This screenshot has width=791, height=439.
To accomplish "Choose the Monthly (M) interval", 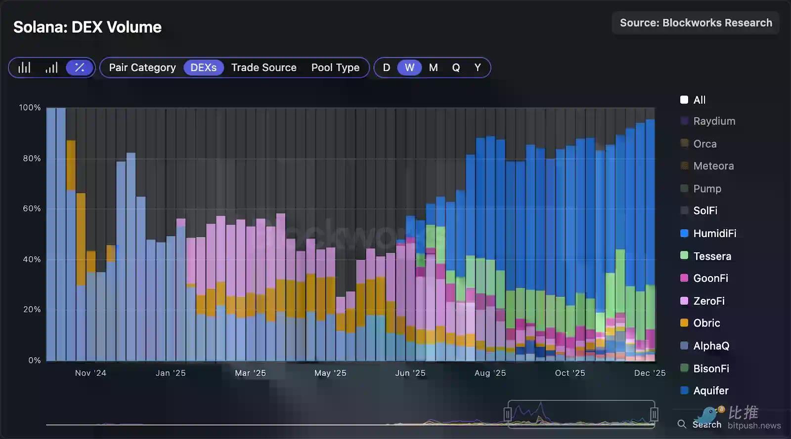I will (x=433, y=68).
